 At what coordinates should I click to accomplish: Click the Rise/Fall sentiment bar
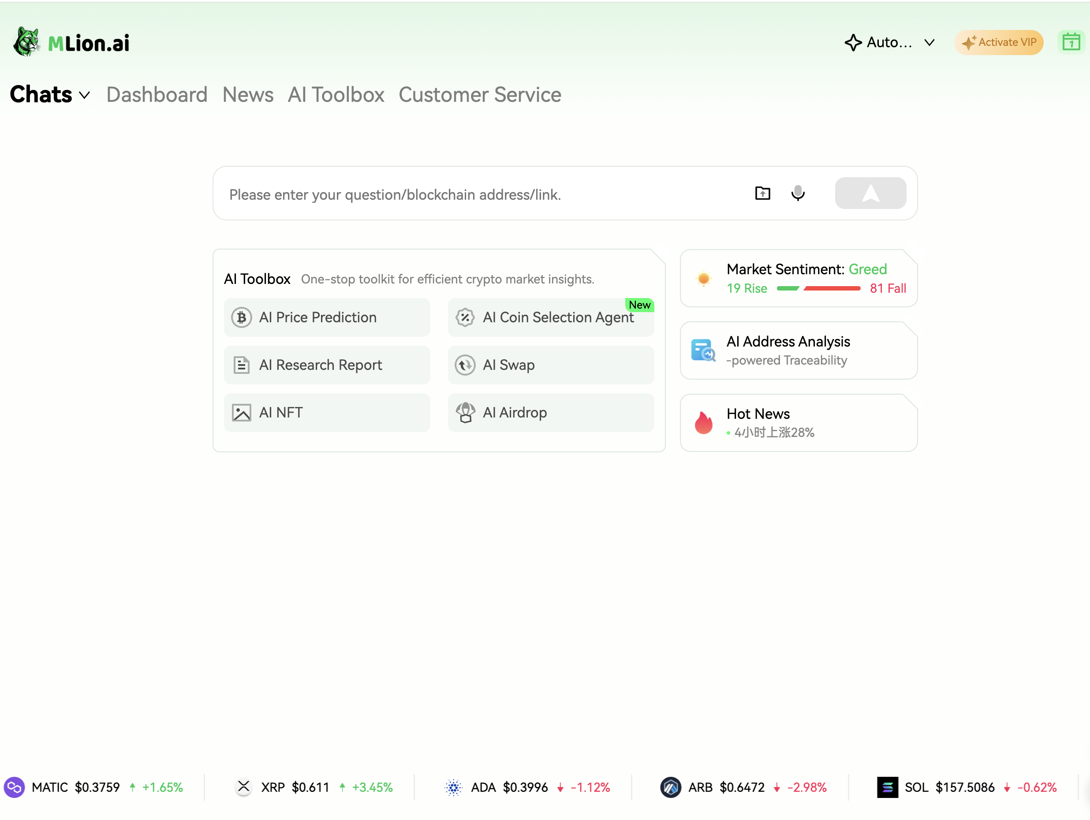818,289
